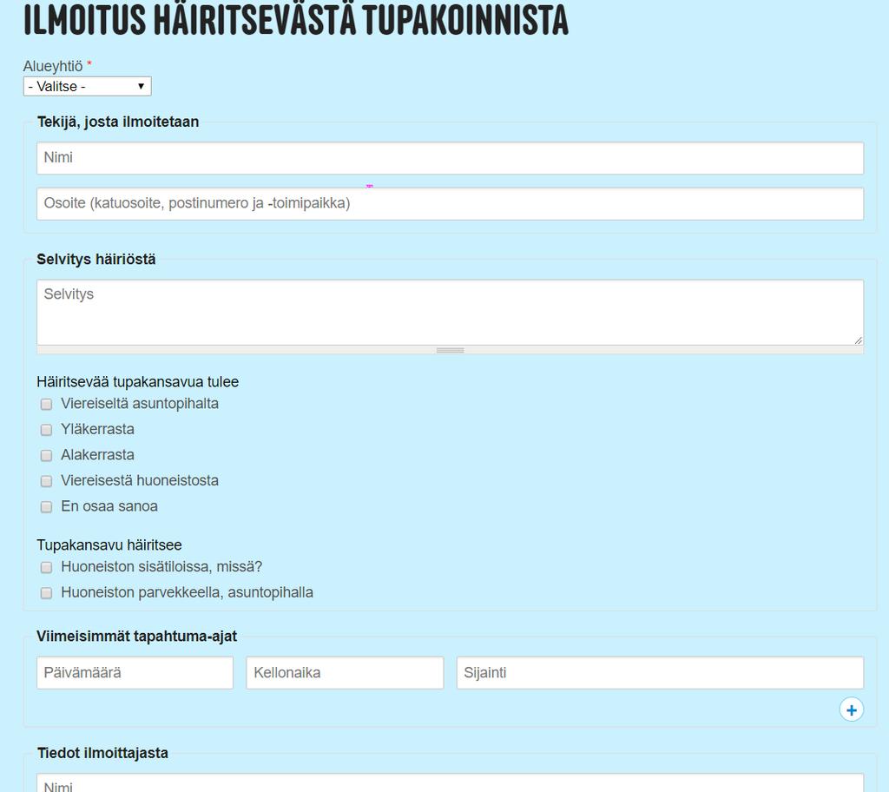Click the Päivämäärä date field

click(135, 673)
